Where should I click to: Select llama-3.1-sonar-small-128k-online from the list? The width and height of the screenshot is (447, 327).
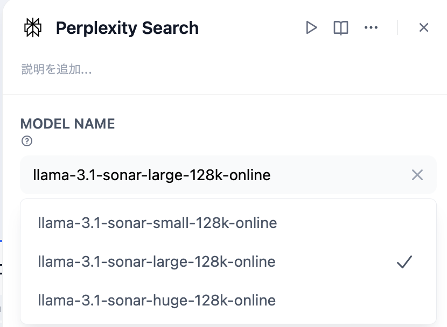click(157, 223)
